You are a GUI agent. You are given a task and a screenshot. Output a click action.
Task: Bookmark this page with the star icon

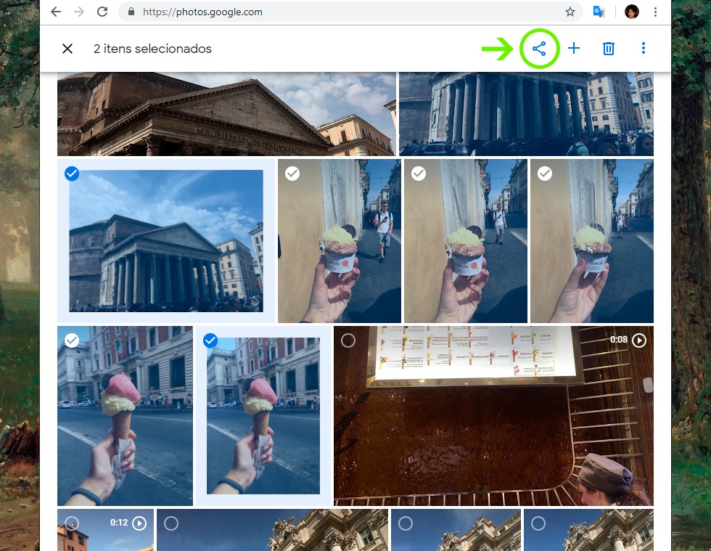coord(570,12)
